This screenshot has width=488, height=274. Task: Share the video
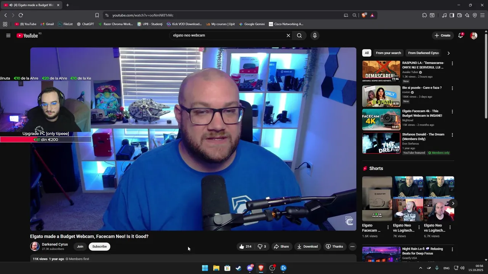(281, 247)
